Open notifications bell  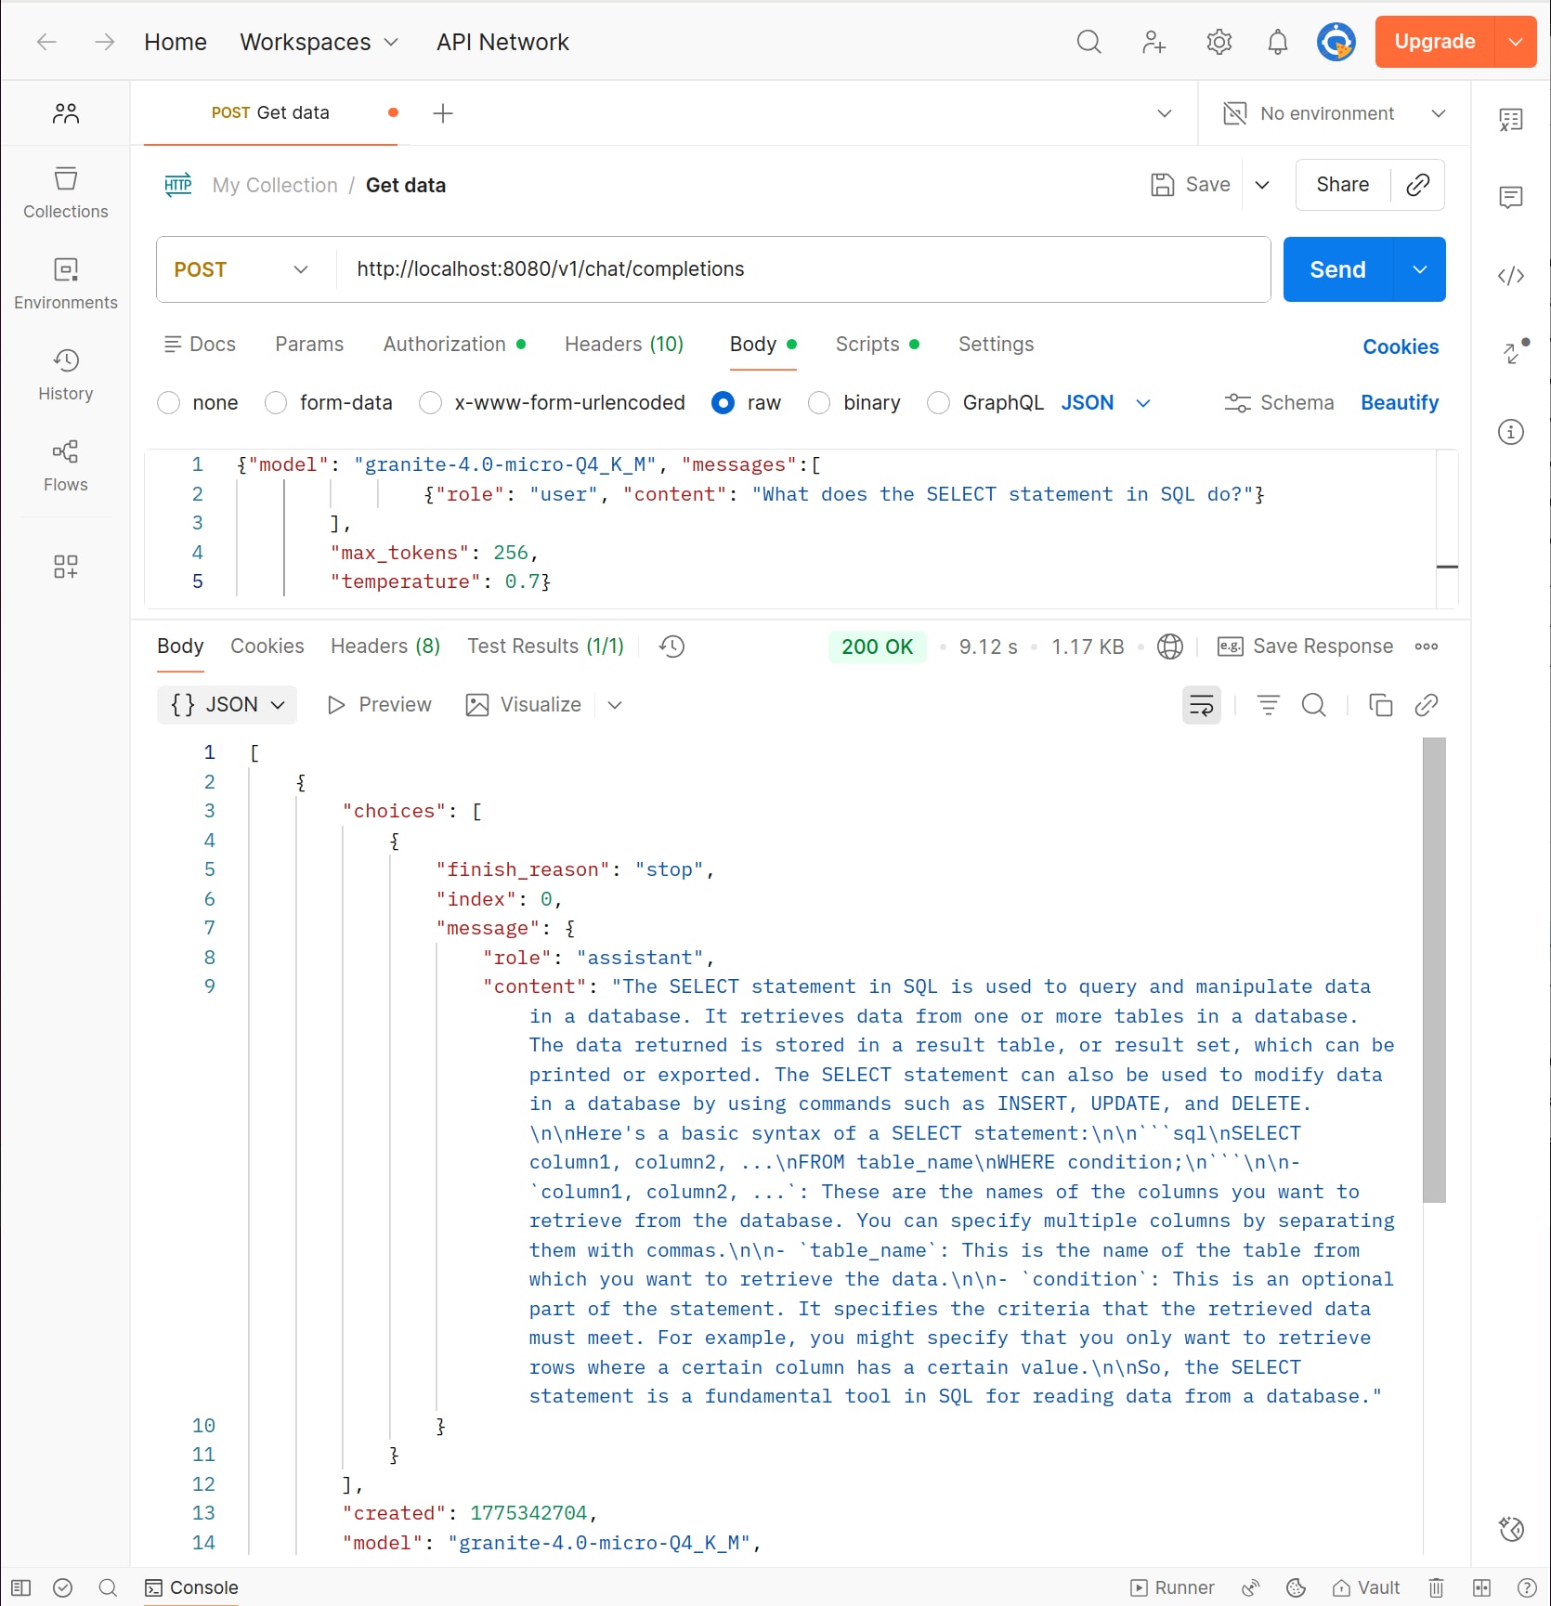click(1278, 42)
